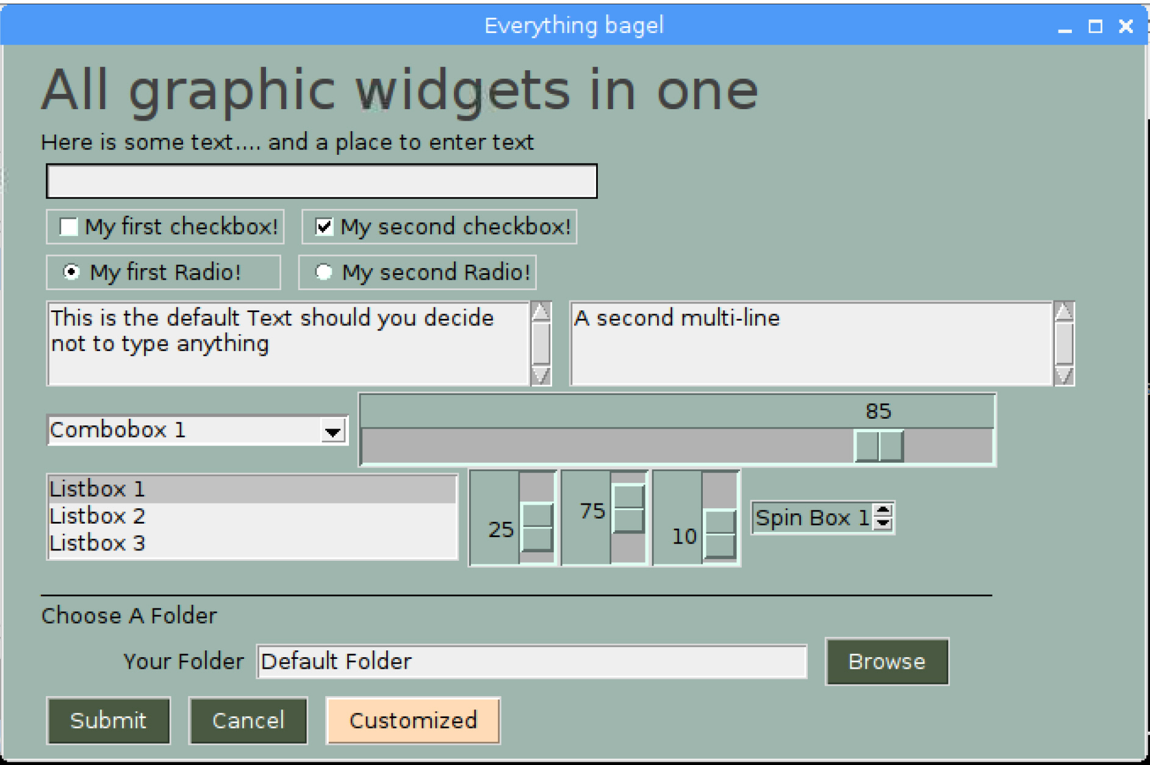This screenshot has width=1150, height=765.
Task: Click the horizontal slider showing 85
Action: [879, 446]
